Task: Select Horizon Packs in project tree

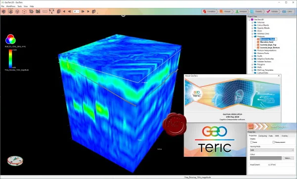Action: tap(263, 53)
